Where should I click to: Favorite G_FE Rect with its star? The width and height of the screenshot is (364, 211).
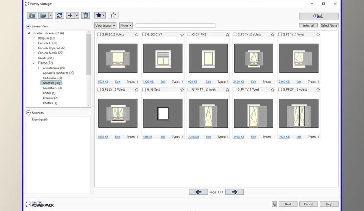pos(182,90)
